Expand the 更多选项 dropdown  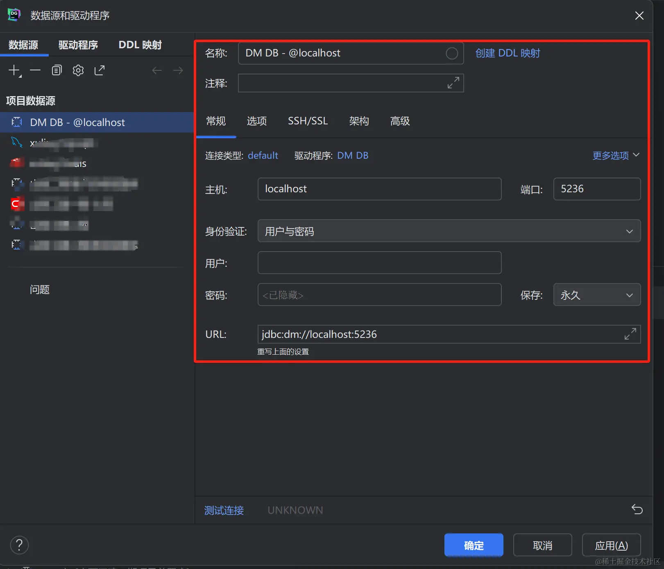[616, 155]
